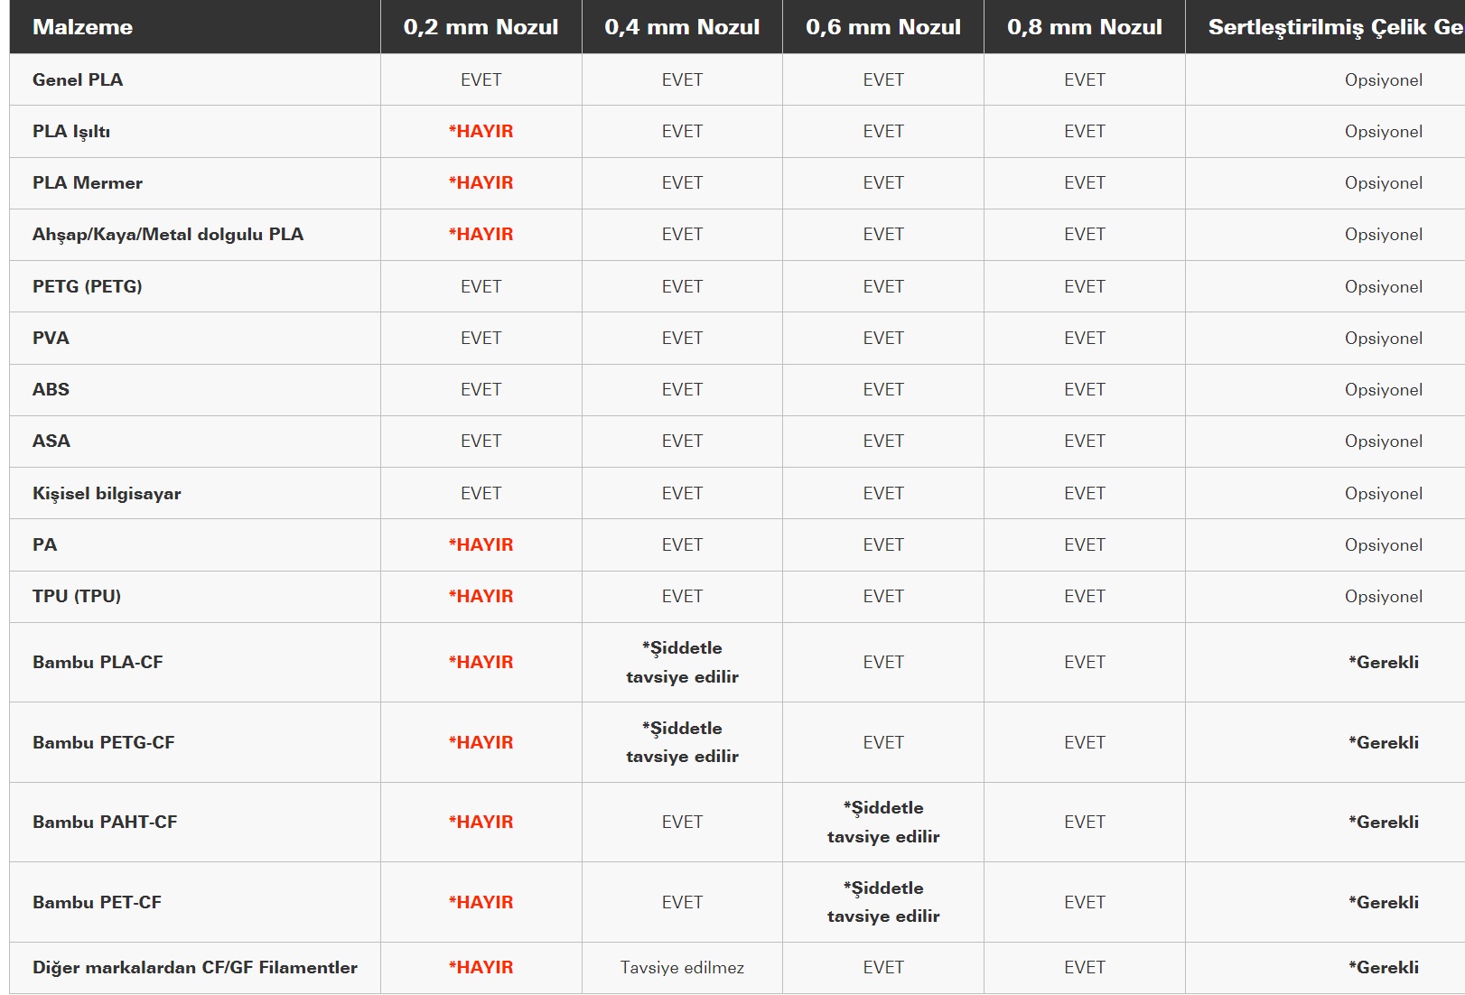Click 0,8 mm EVET in Bambu PET-CF row

1085,902
